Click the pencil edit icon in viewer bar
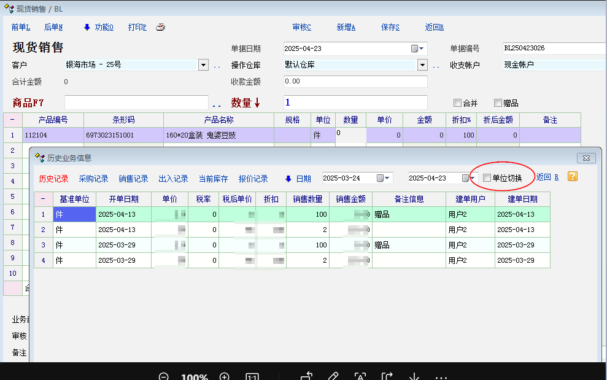607x380 pixels. click(x=333, y=376)
